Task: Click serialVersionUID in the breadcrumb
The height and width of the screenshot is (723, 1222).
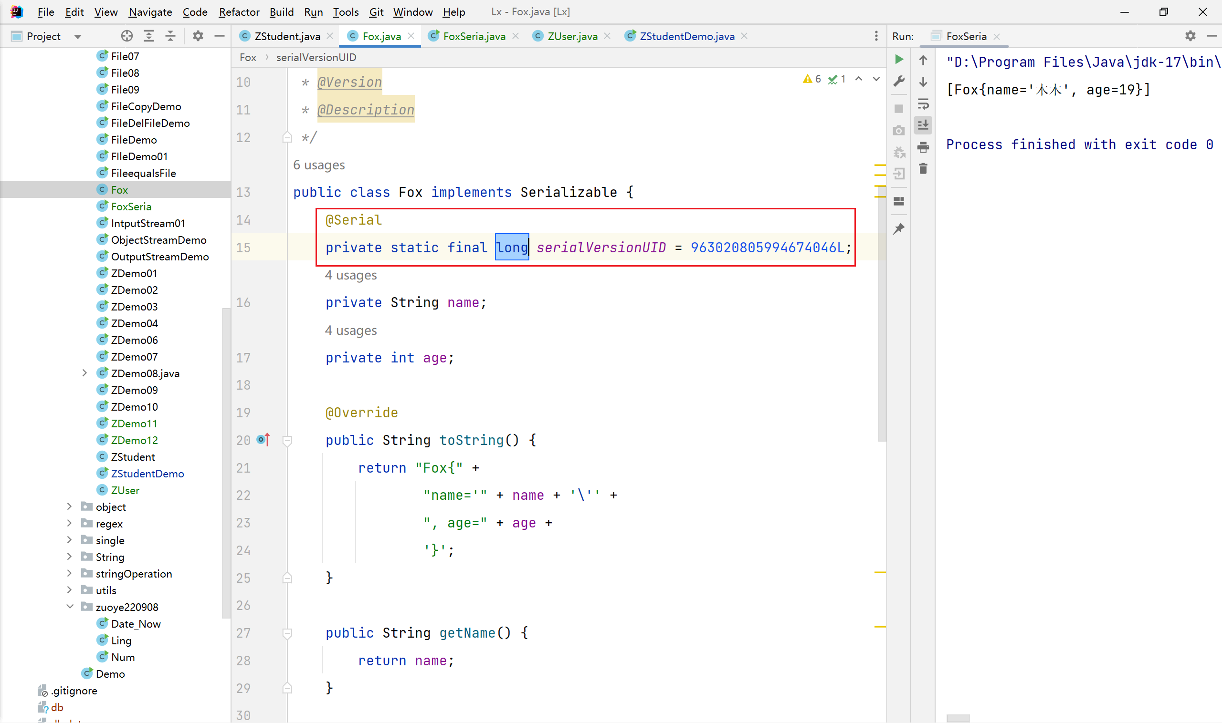Action: click(x=316, y=58)
